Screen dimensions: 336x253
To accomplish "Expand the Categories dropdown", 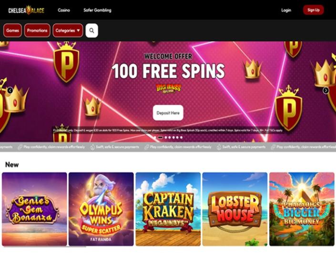I will click(68, 31).
